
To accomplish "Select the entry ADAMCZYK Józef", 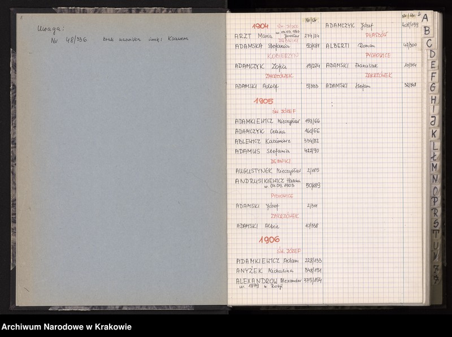I will (349, 26).
